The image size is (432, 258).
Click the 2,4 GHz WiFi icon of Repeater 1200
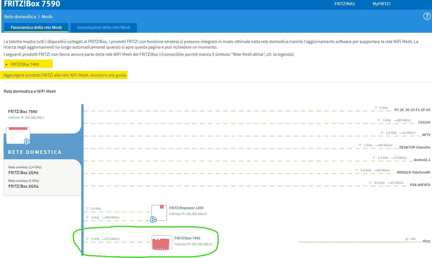tap(87, 209)
